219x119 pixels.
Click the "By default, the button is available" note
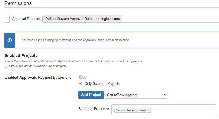pyautogui.click(x=35, y=66)
